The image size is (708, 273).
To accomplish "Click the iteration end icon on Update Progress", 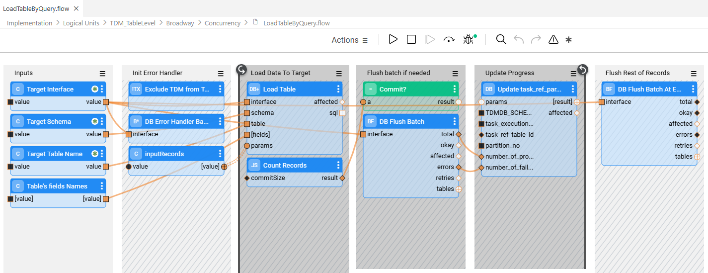I will (x=583, y=70).
